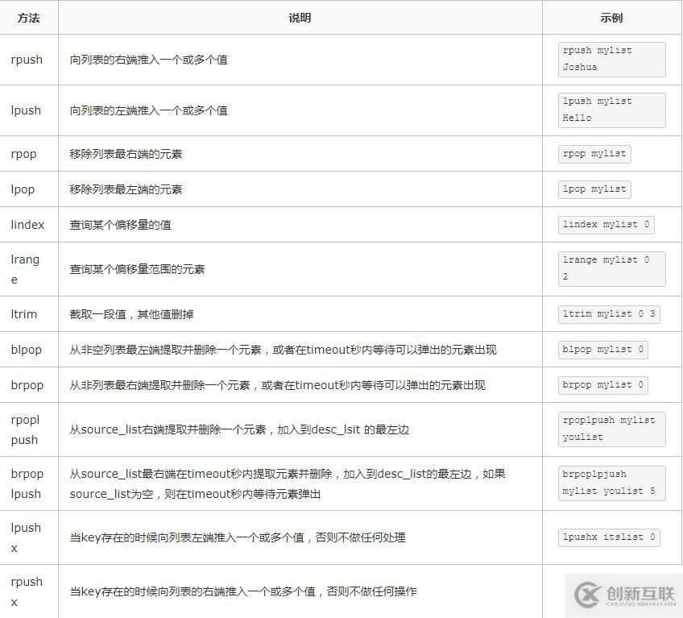Click code sample lrange mylist 0 2
The width and height of the screenshot is (683, 618).
click(x=611, y=269)
